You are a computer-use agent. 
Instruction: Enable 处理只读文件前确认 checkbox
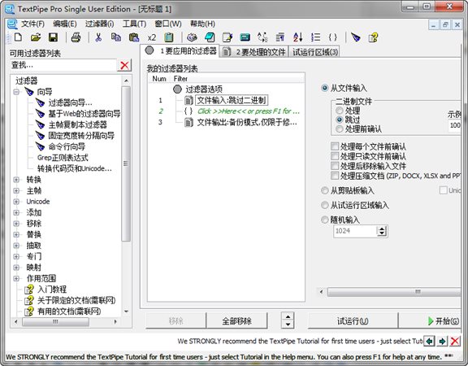[335, 156]
